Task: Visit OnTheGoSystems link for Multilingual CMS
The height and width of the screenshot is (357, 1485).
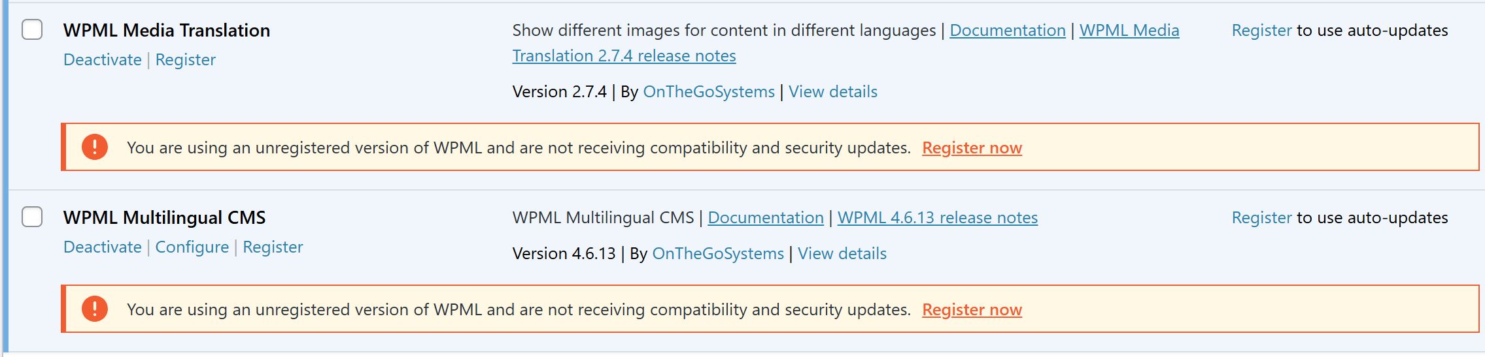Action: point(718,253)
